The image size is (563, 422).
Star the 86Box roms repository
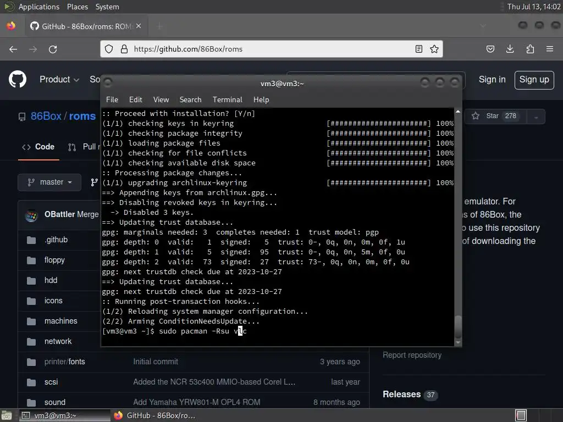click(495, 116)
